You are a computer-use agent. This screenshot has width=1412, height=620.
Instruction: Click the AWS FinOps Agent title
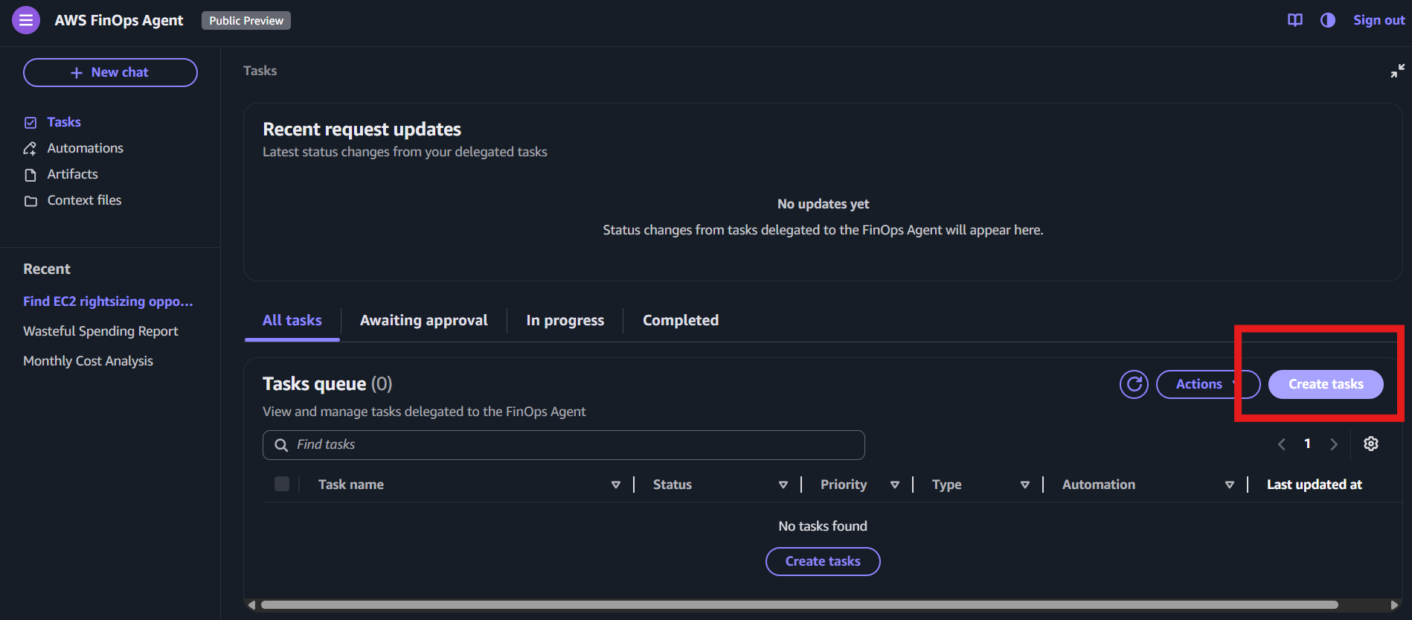(x=119, y=20)
